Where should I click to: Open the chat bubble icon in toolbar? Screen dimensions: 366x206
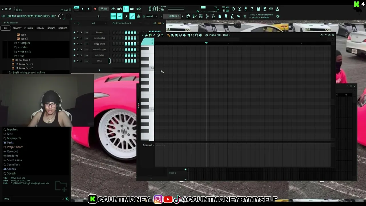pos(271,9)
